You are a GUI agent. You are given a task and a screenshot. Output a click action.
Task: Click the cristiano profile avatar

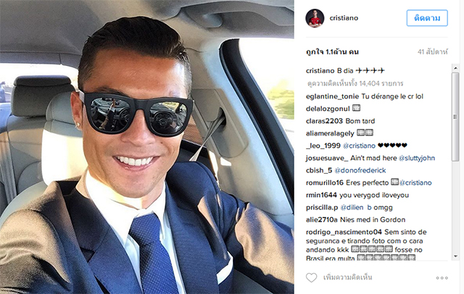tap(315, 18)
